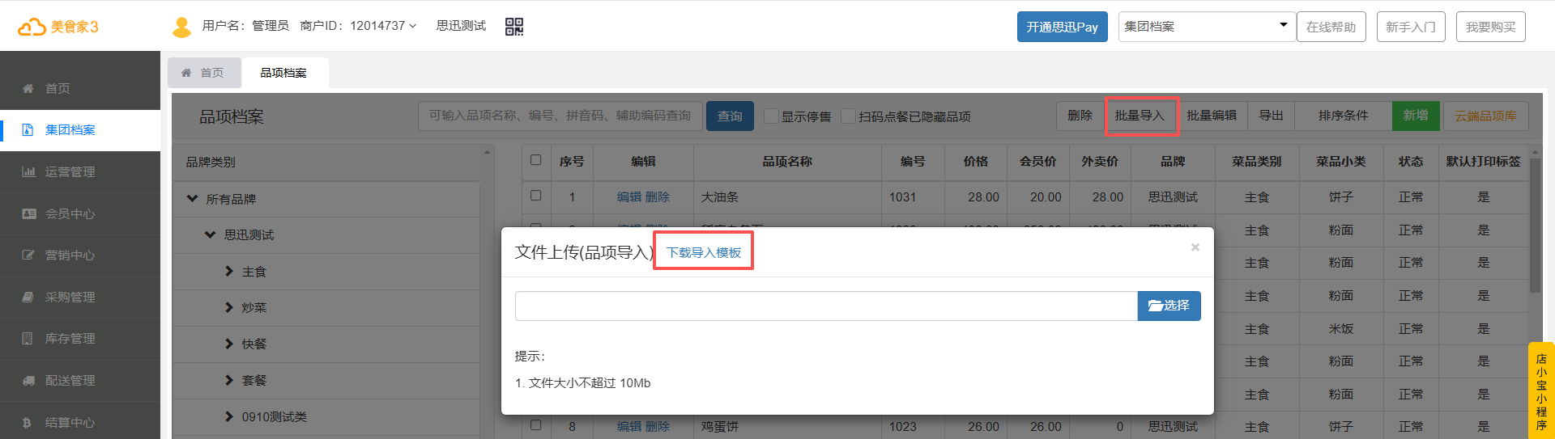The height and width of the screenshot is (439, 1555).
Task: Click the 库存管理 building icon
Action: [28, 338]
